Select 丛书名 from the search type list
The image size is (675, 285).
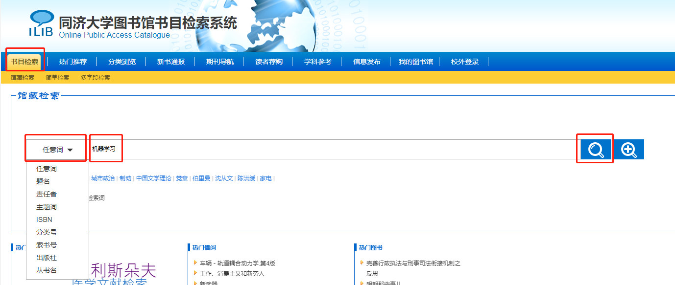click(x=47, y=270)
